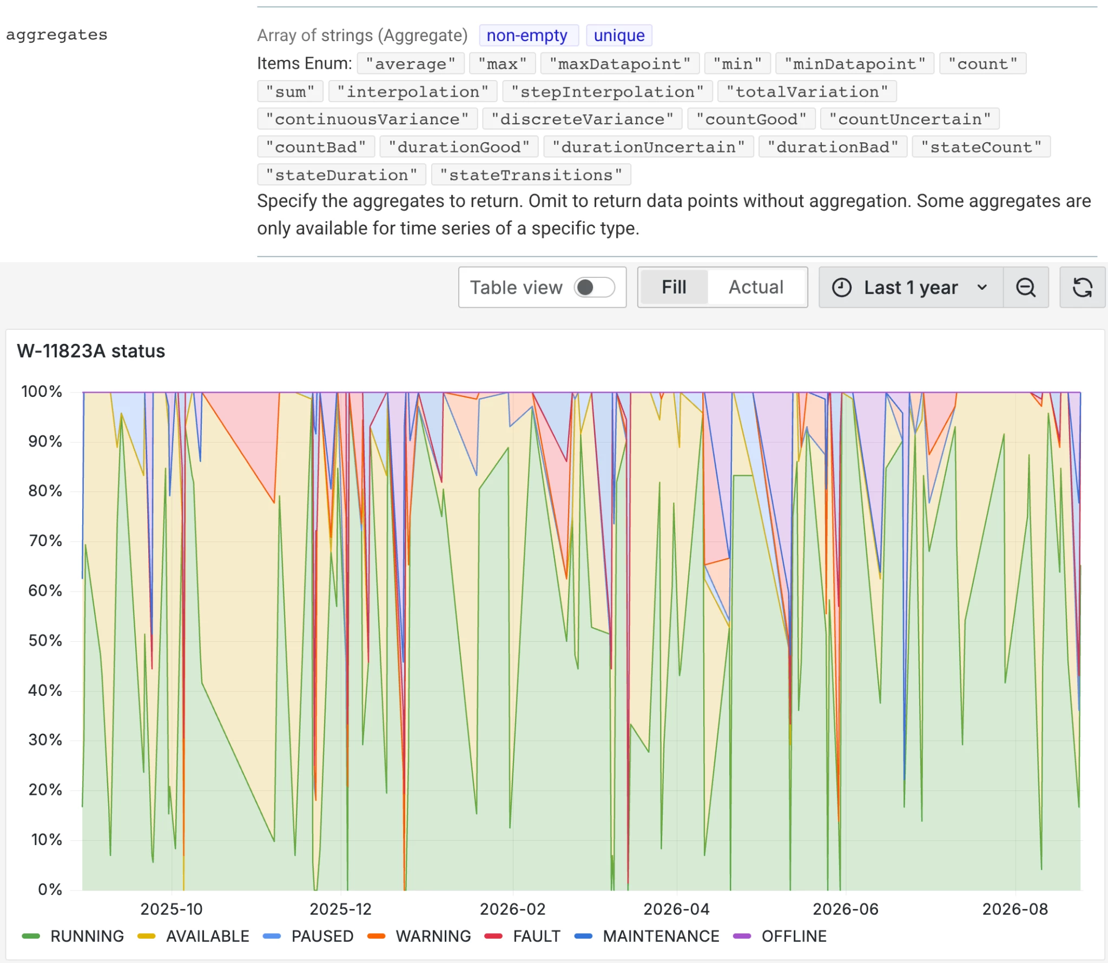1108x963 pixels.
Task: Click the unique constraint badge
Action: pyautogui.click(x=619, y=36)
